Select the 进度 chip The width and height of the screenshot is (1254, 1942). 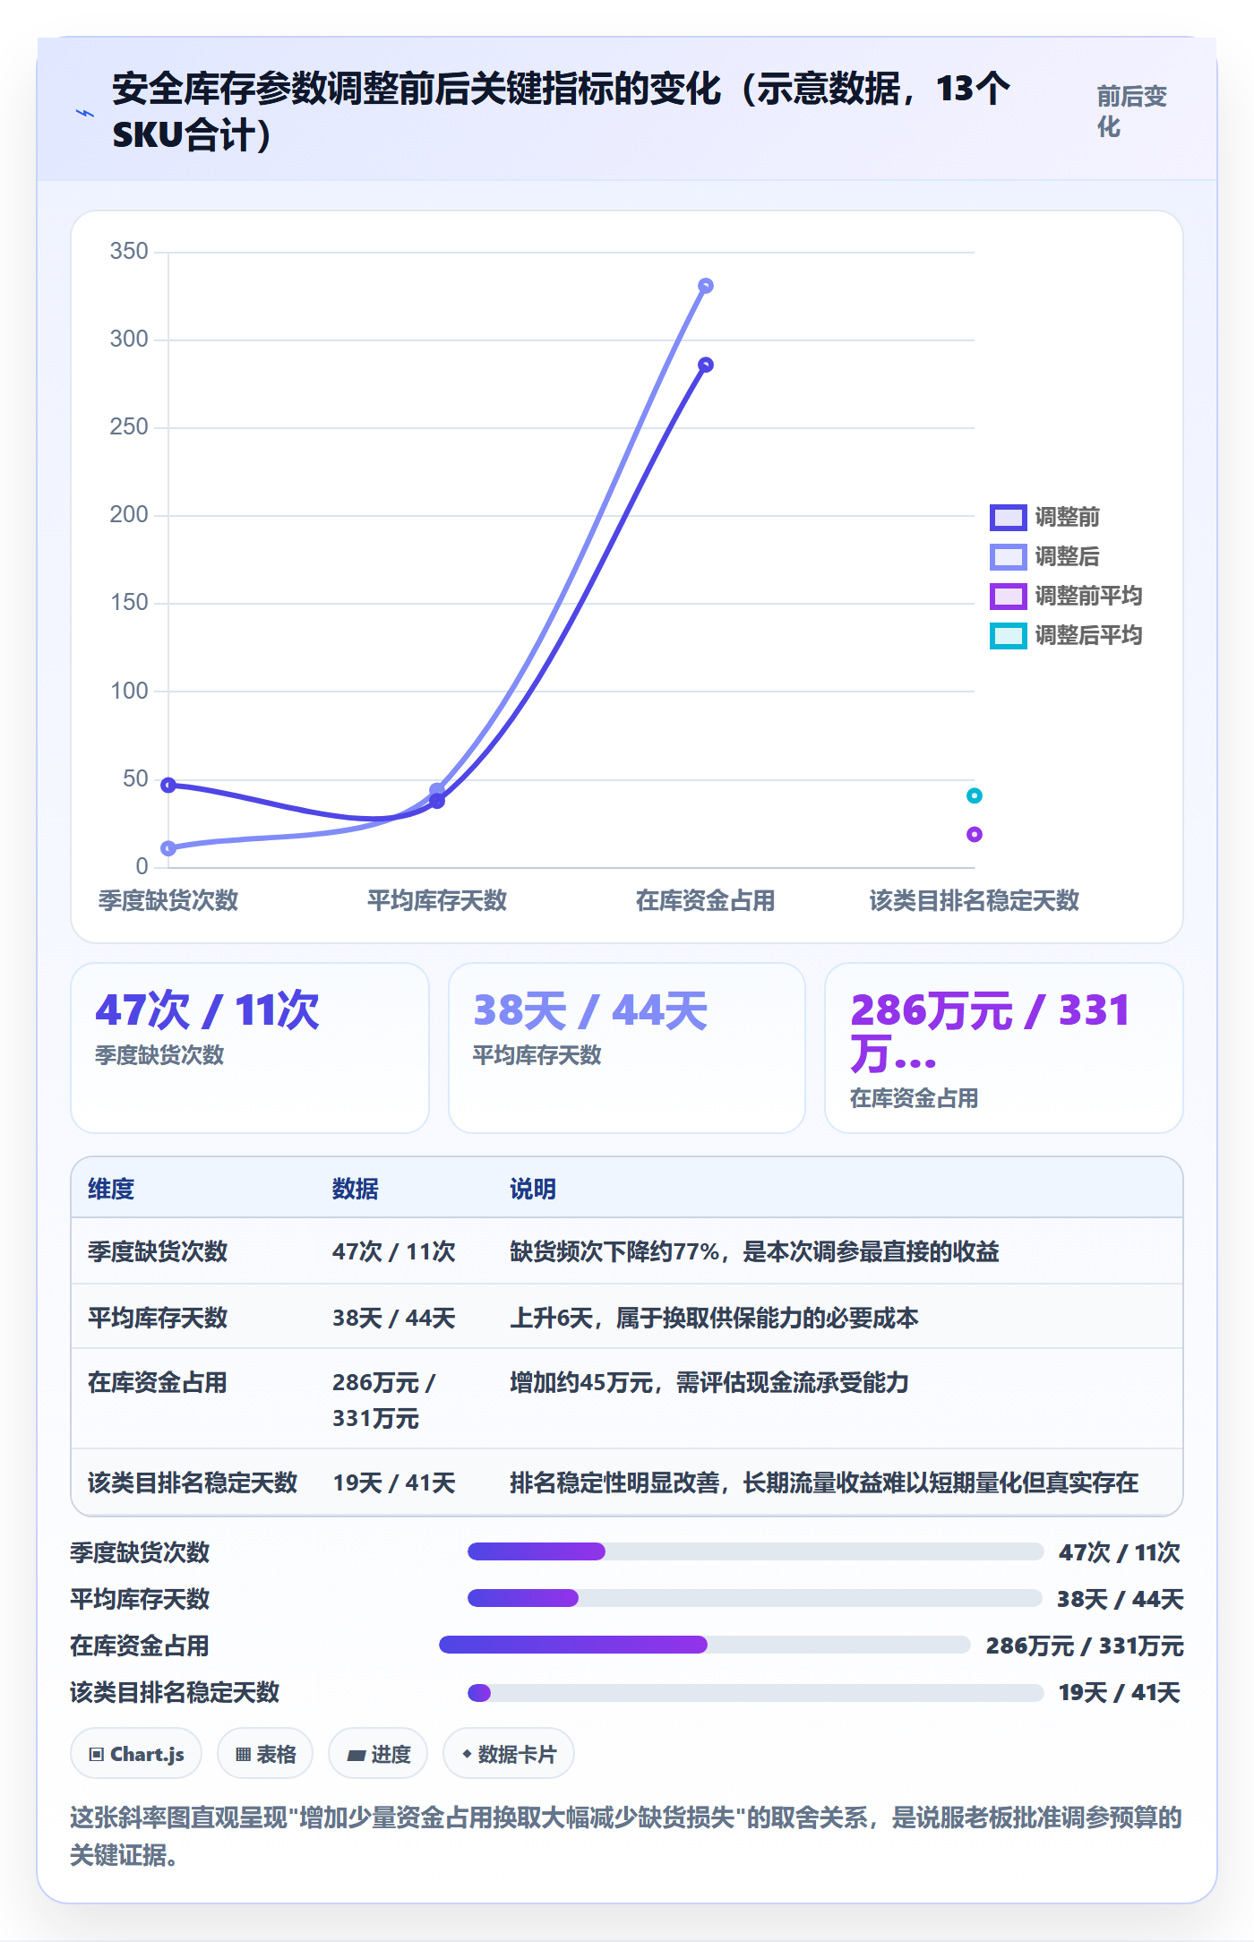[378, 1753]
